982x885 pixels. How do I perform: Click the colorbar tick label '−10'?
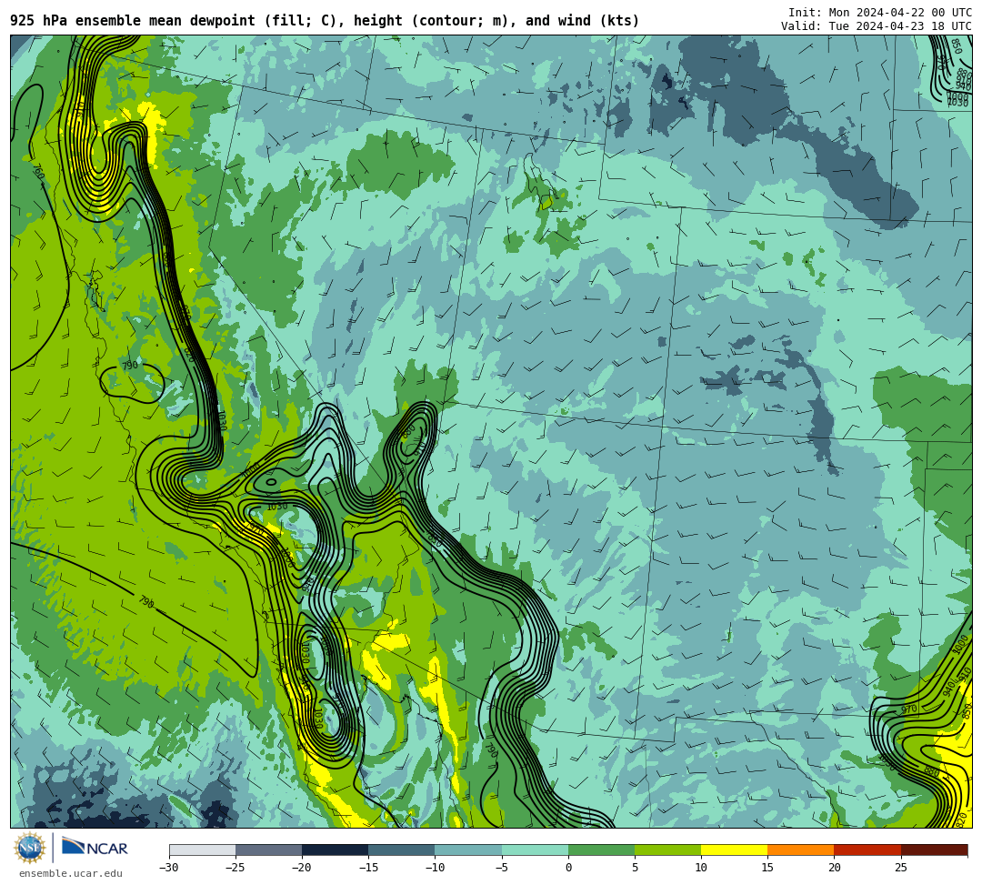(435, 868)
